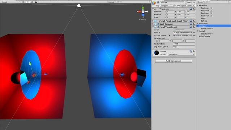Click the Light gizmo icon in blue room
The image size is (231, 130).
pyautogui.click(x=122, y=75)
